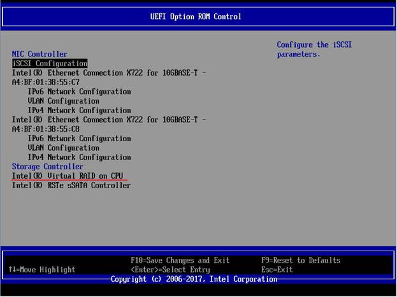Click the Move Highlight arrows hint
The image size is (397, 297).
(42, 270)
